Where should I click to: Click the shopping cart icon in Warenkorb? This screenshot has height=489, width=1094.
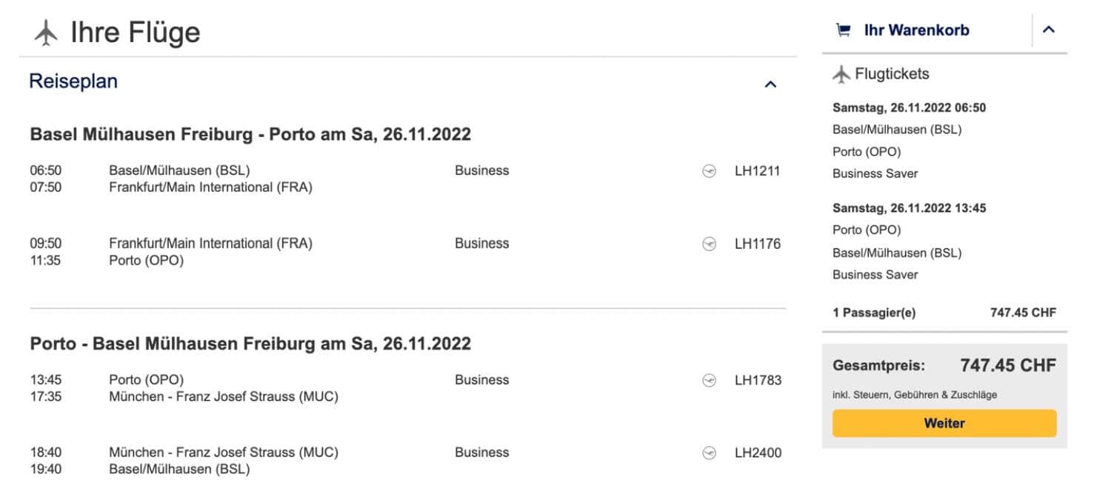[x=843, y=30]
